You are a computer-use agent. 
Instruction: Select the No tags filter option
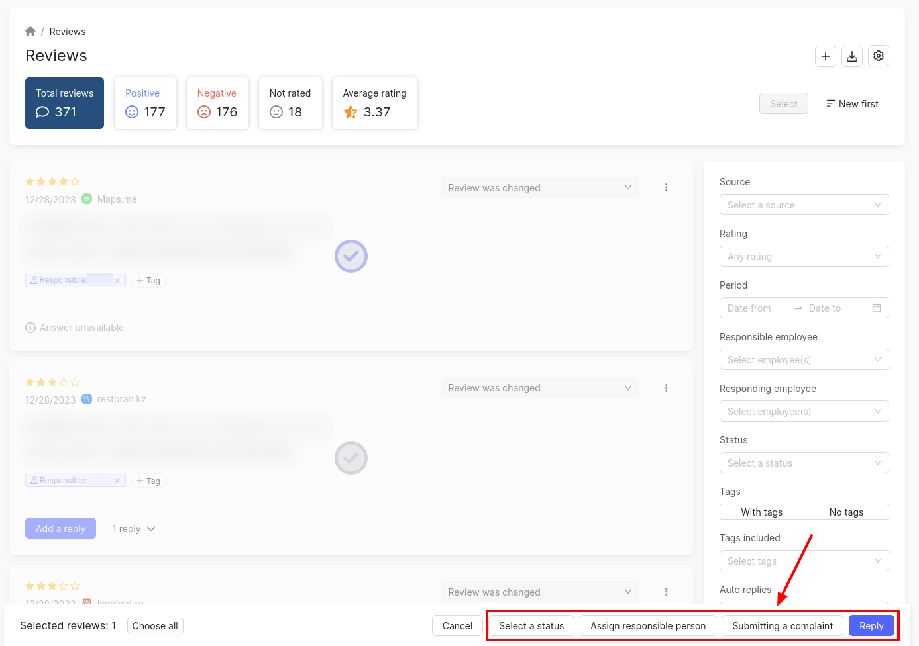coord(845,512)
